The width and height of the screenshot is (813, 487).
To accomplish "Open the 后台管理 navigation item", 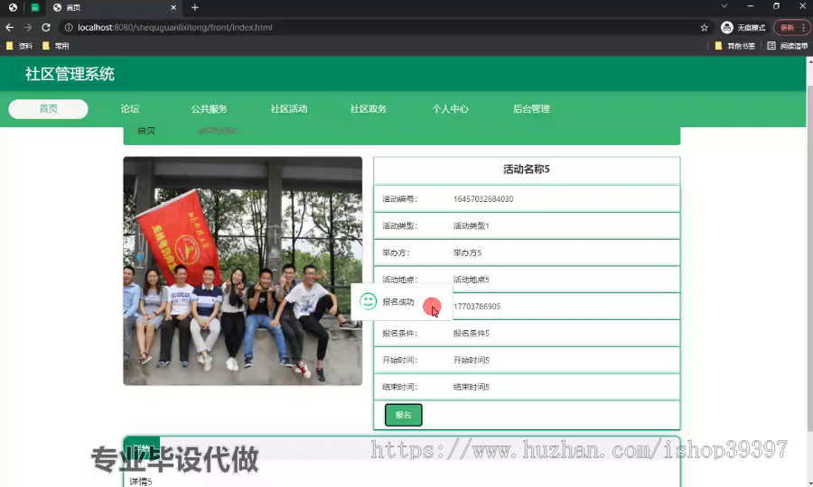I will (531, 109).
